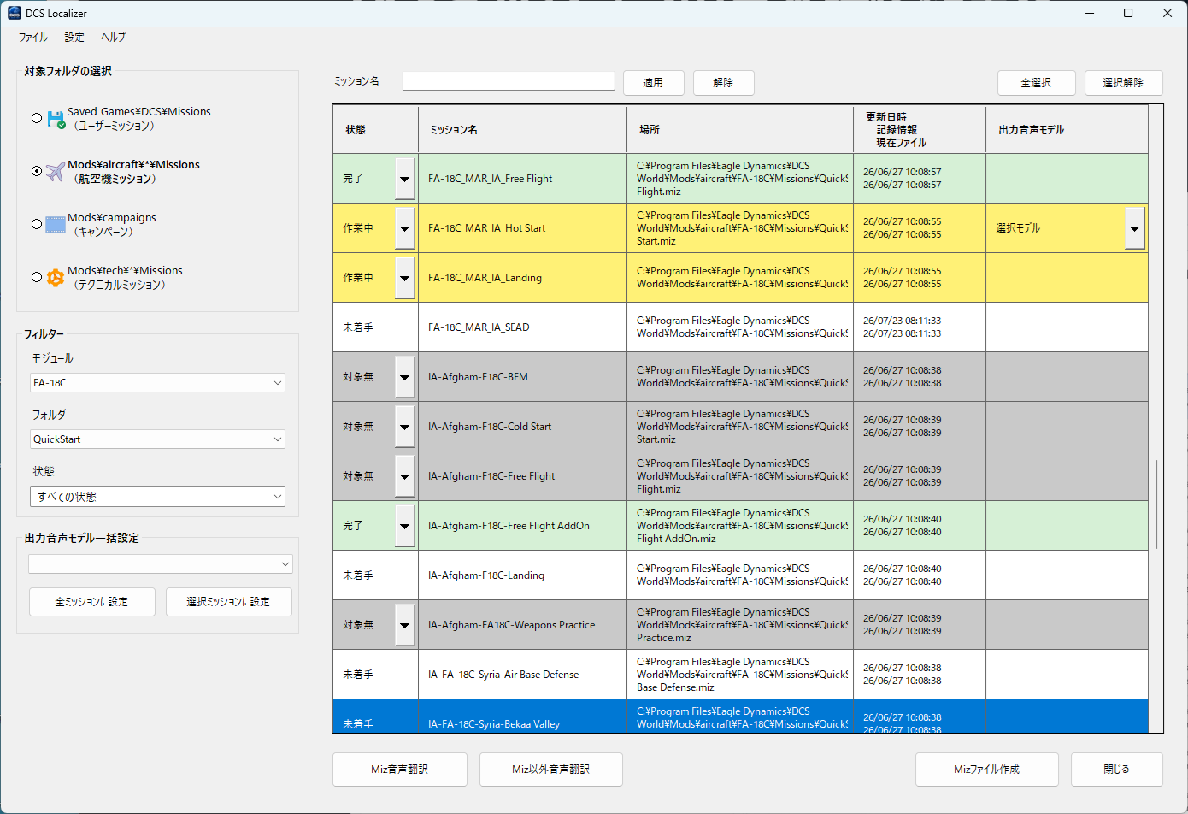This screenshot has width=1188, height=814.
Task: Click the 選択解除 button
Action: pyautogui.click(x=1124, y=83)
